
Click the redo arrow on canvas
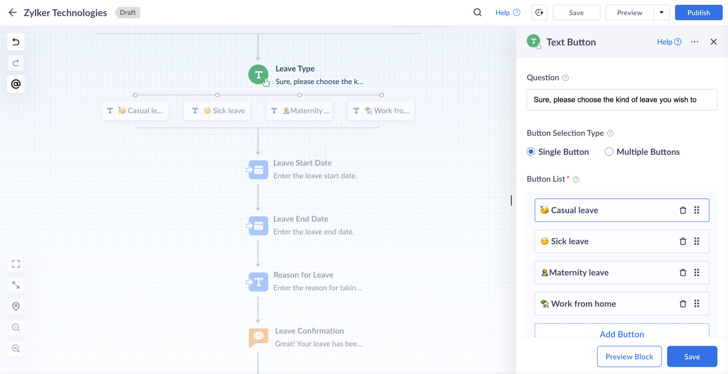pos(16,63)
